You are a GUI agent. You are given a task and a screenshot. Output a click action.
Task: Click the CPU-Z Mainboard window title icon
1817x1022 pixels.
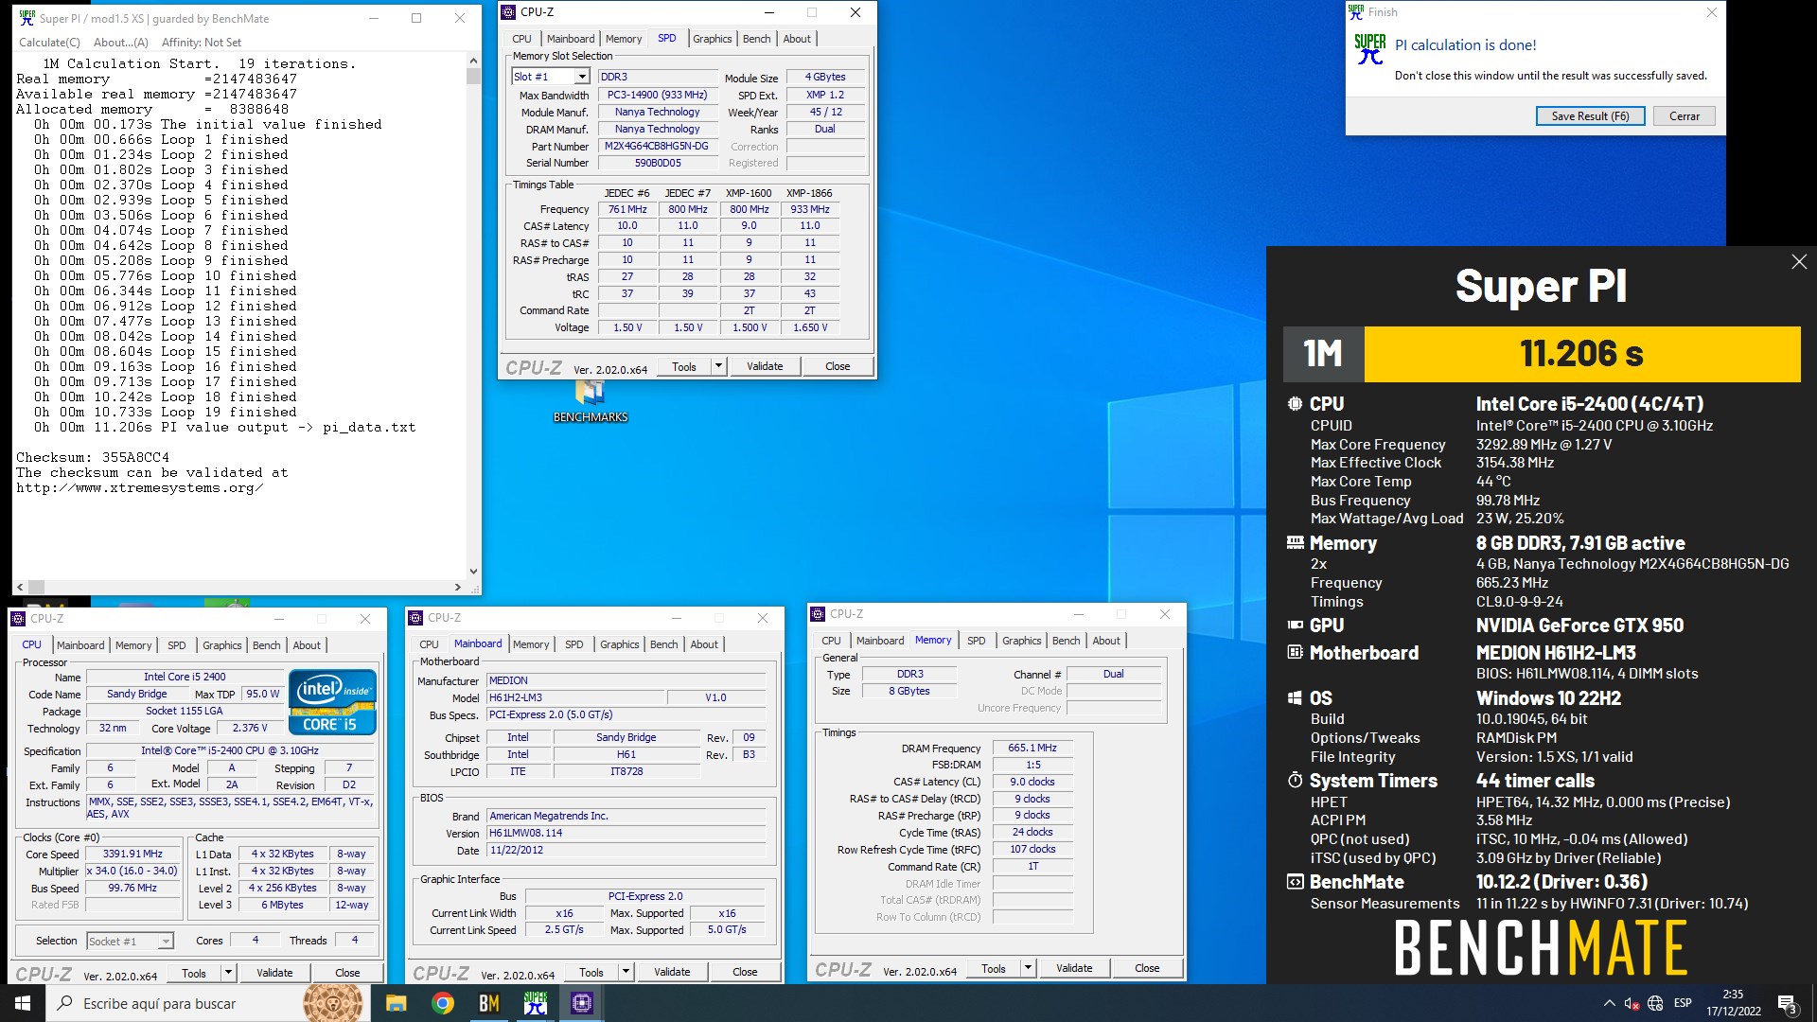(415, 618)
